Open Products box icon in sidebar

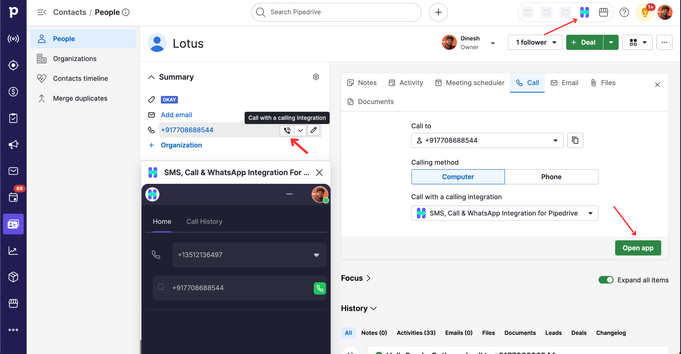[13, 277]
